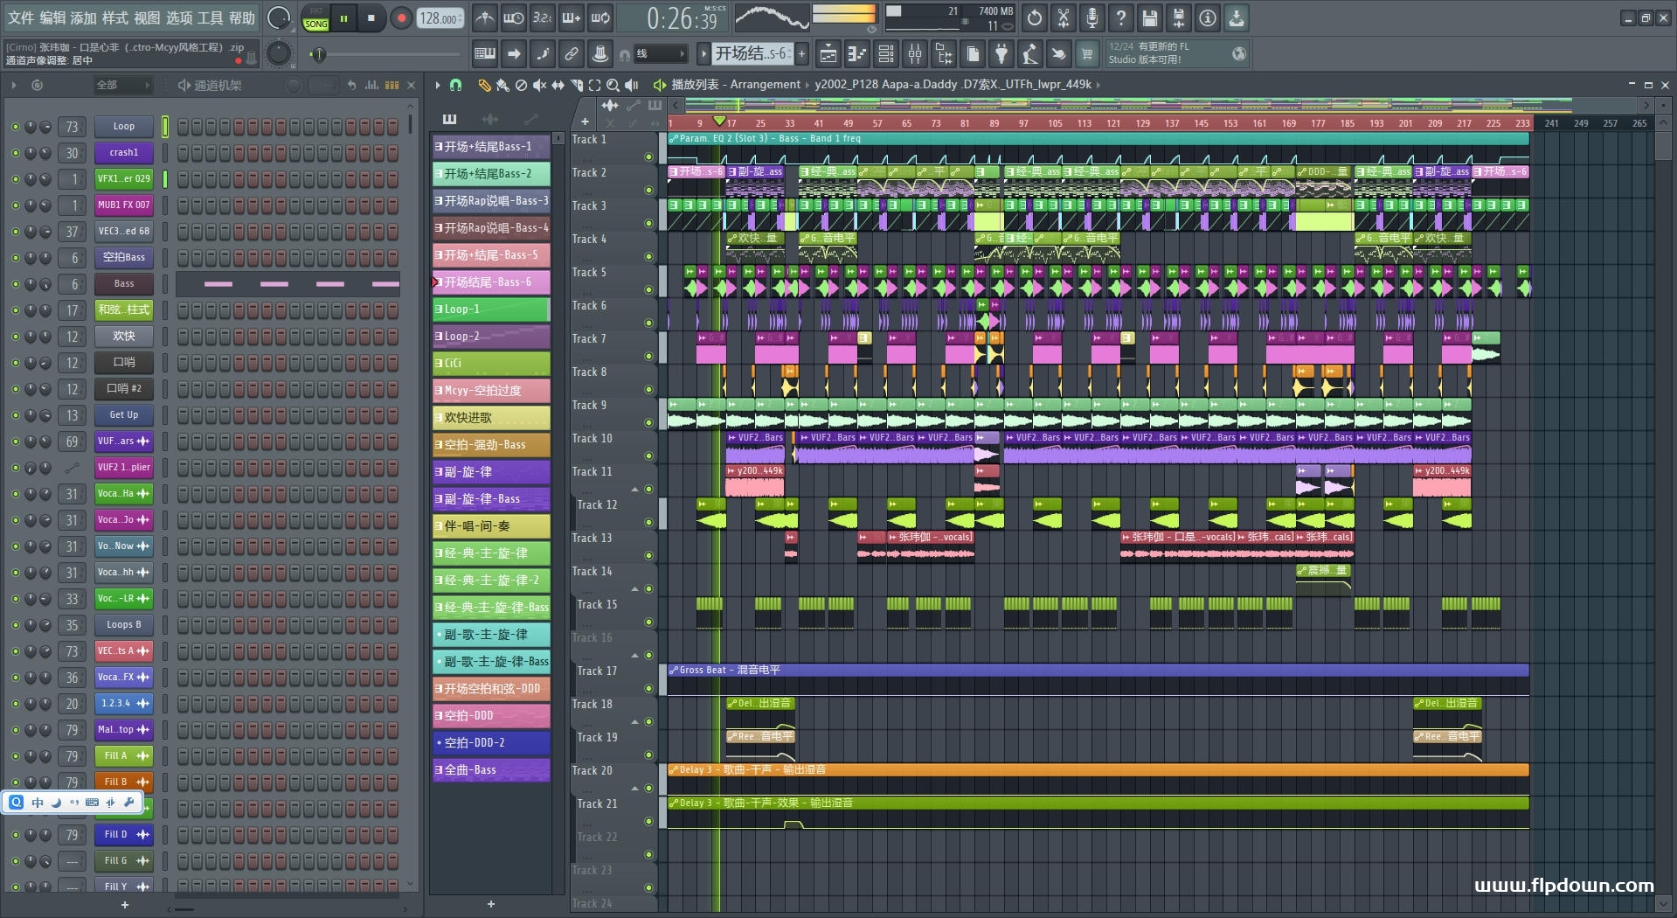Click the metronome icon
Screen dimensions: 1677x918
point(484,18)
